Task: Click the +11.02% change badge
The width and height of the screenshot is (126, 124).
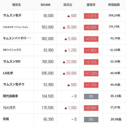Action: click(91, 73)
